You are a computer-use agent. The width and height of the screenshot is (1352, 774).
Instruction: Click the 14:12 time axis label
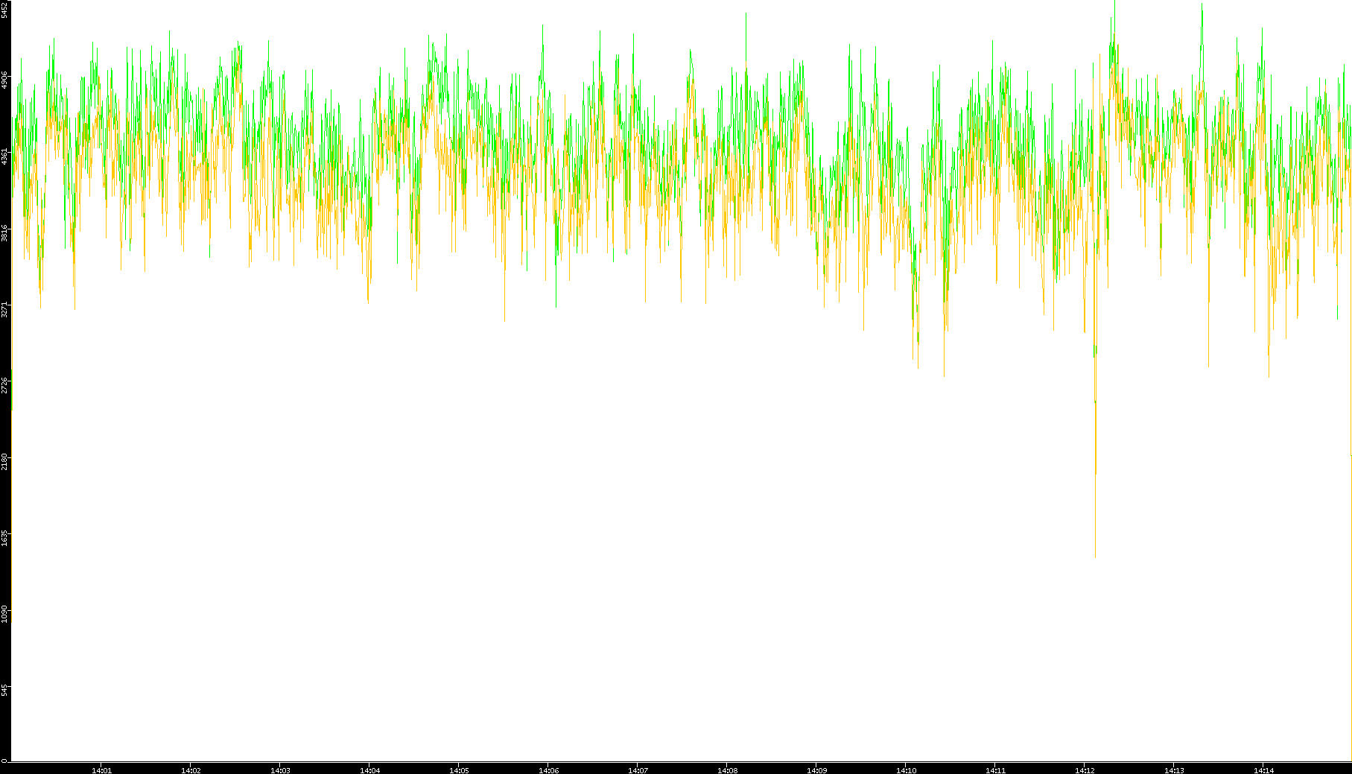click(1085, 770)
